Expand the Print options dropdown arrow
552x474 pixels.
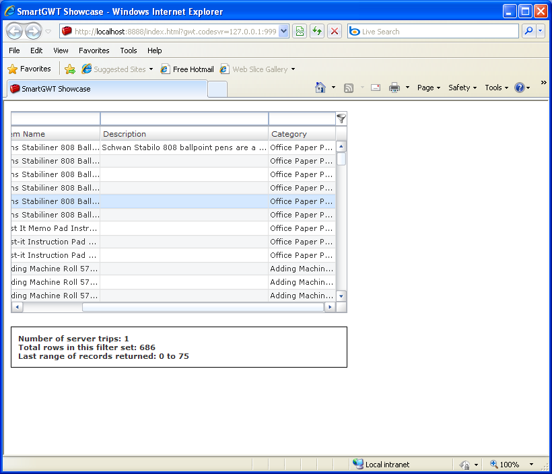pyautogui.click(x=407, y=88)
